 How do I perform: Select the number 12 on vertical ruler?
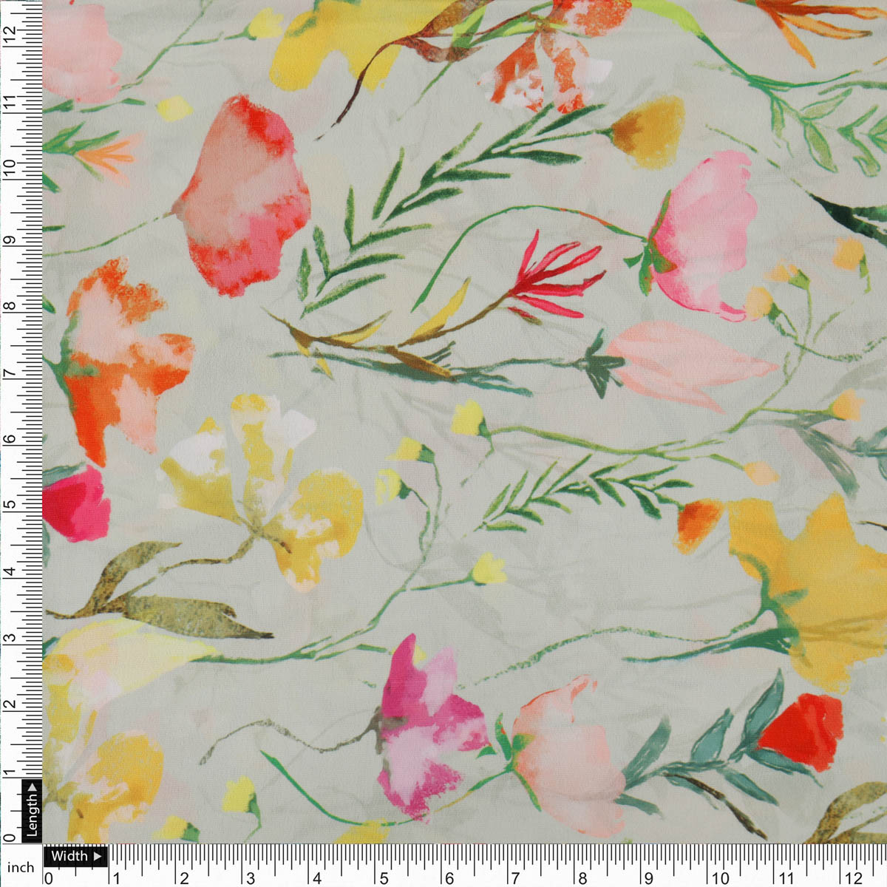pyautogui.click(x=10, y=35)
